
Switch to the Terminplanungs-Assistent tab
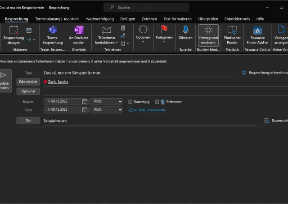[x=57, y=19]
